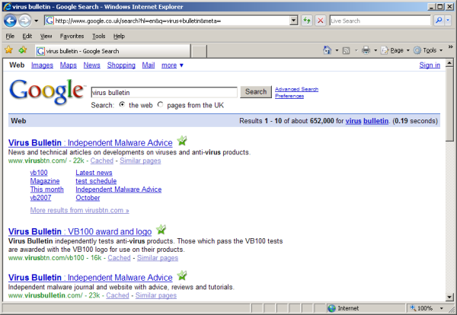Click the 'bulletin' definition link in results bar
457x315 pixels.
coord(376,121)
